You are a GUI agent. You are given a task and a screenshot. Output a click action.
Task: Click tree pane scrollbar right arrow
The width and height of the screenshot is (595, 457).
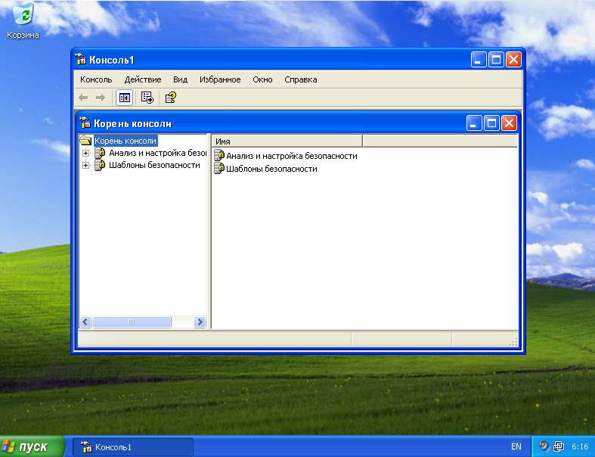(x=200, y=322)
